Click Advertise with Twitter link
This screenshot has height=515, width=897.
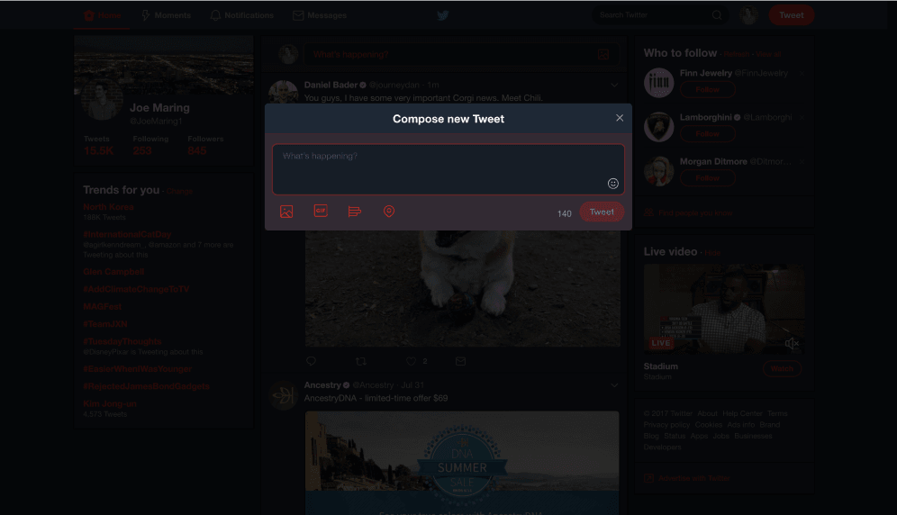pos(694,478)
